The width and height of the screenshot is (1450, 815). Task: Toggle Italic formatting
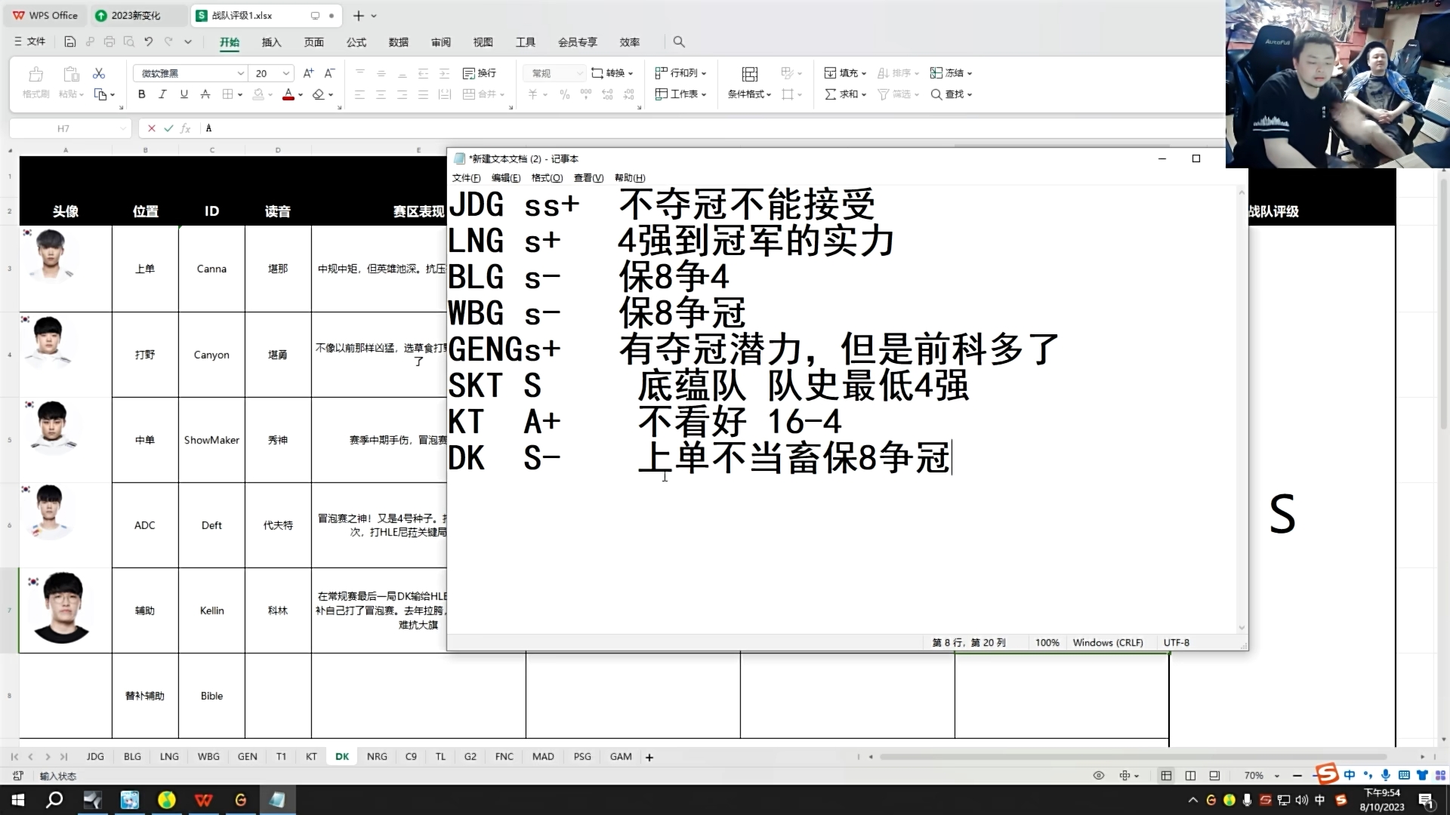(x=162, y=94)
